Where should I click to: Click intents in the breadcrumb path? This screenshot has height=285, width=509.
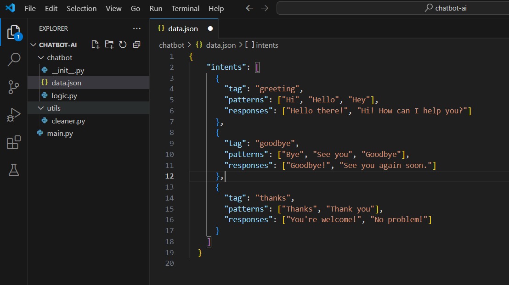point(267,45)
